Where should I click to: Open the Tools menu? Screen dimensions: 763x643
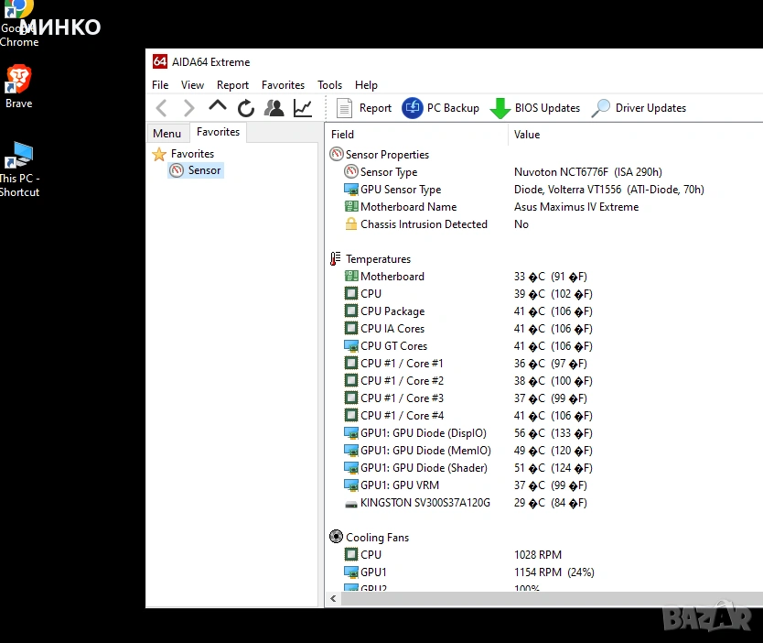pyautogui.click(x=329, y=85)
